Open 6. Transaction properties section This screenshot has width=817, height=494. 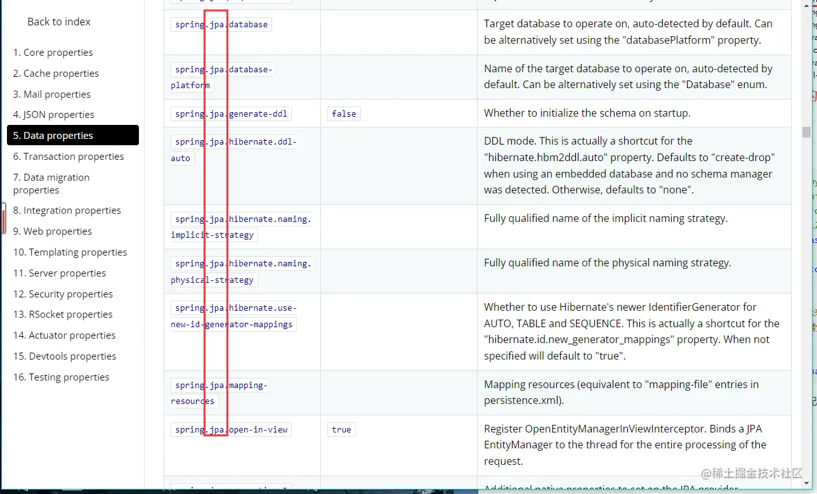tap(69, 157)
